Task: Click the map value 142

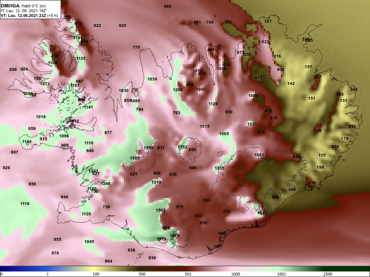Action: point(291,83)
